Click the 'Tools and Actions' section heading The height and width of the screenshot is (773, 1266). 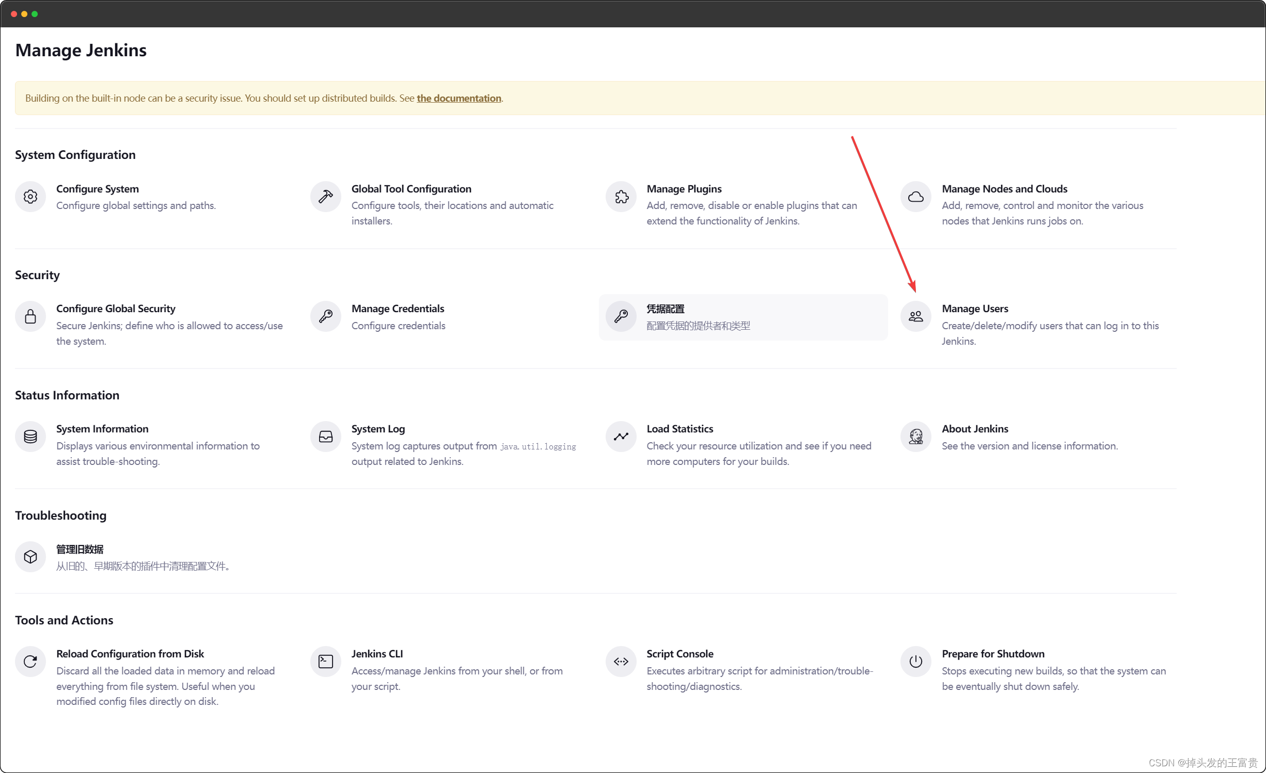(64, 620)
